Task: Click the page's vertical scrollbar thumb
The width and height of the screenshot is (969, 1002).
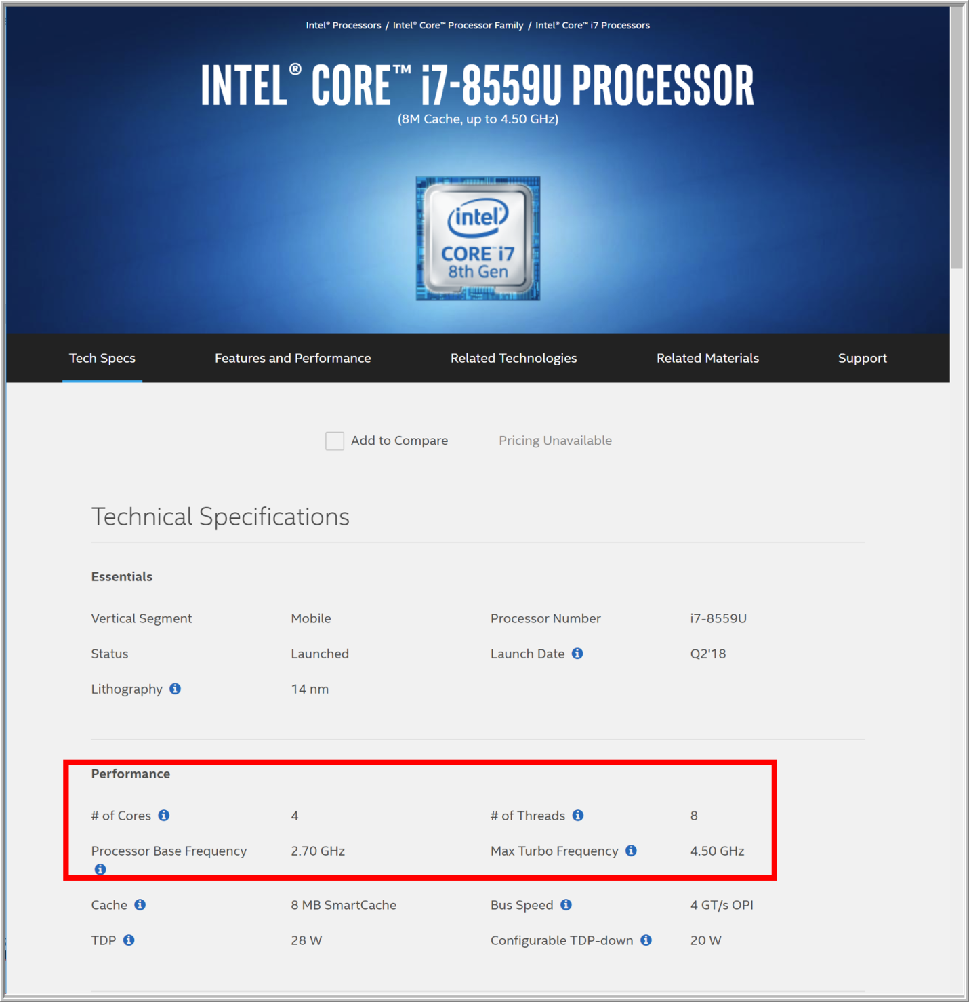Action: click(956, 139)
